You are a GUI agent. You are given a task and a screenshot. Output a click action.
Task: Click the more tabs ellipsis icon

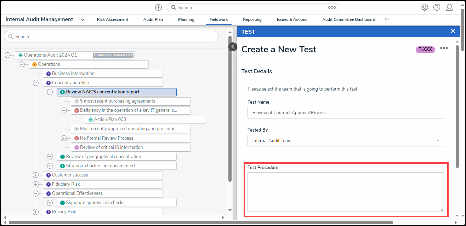tap(387, 19)
